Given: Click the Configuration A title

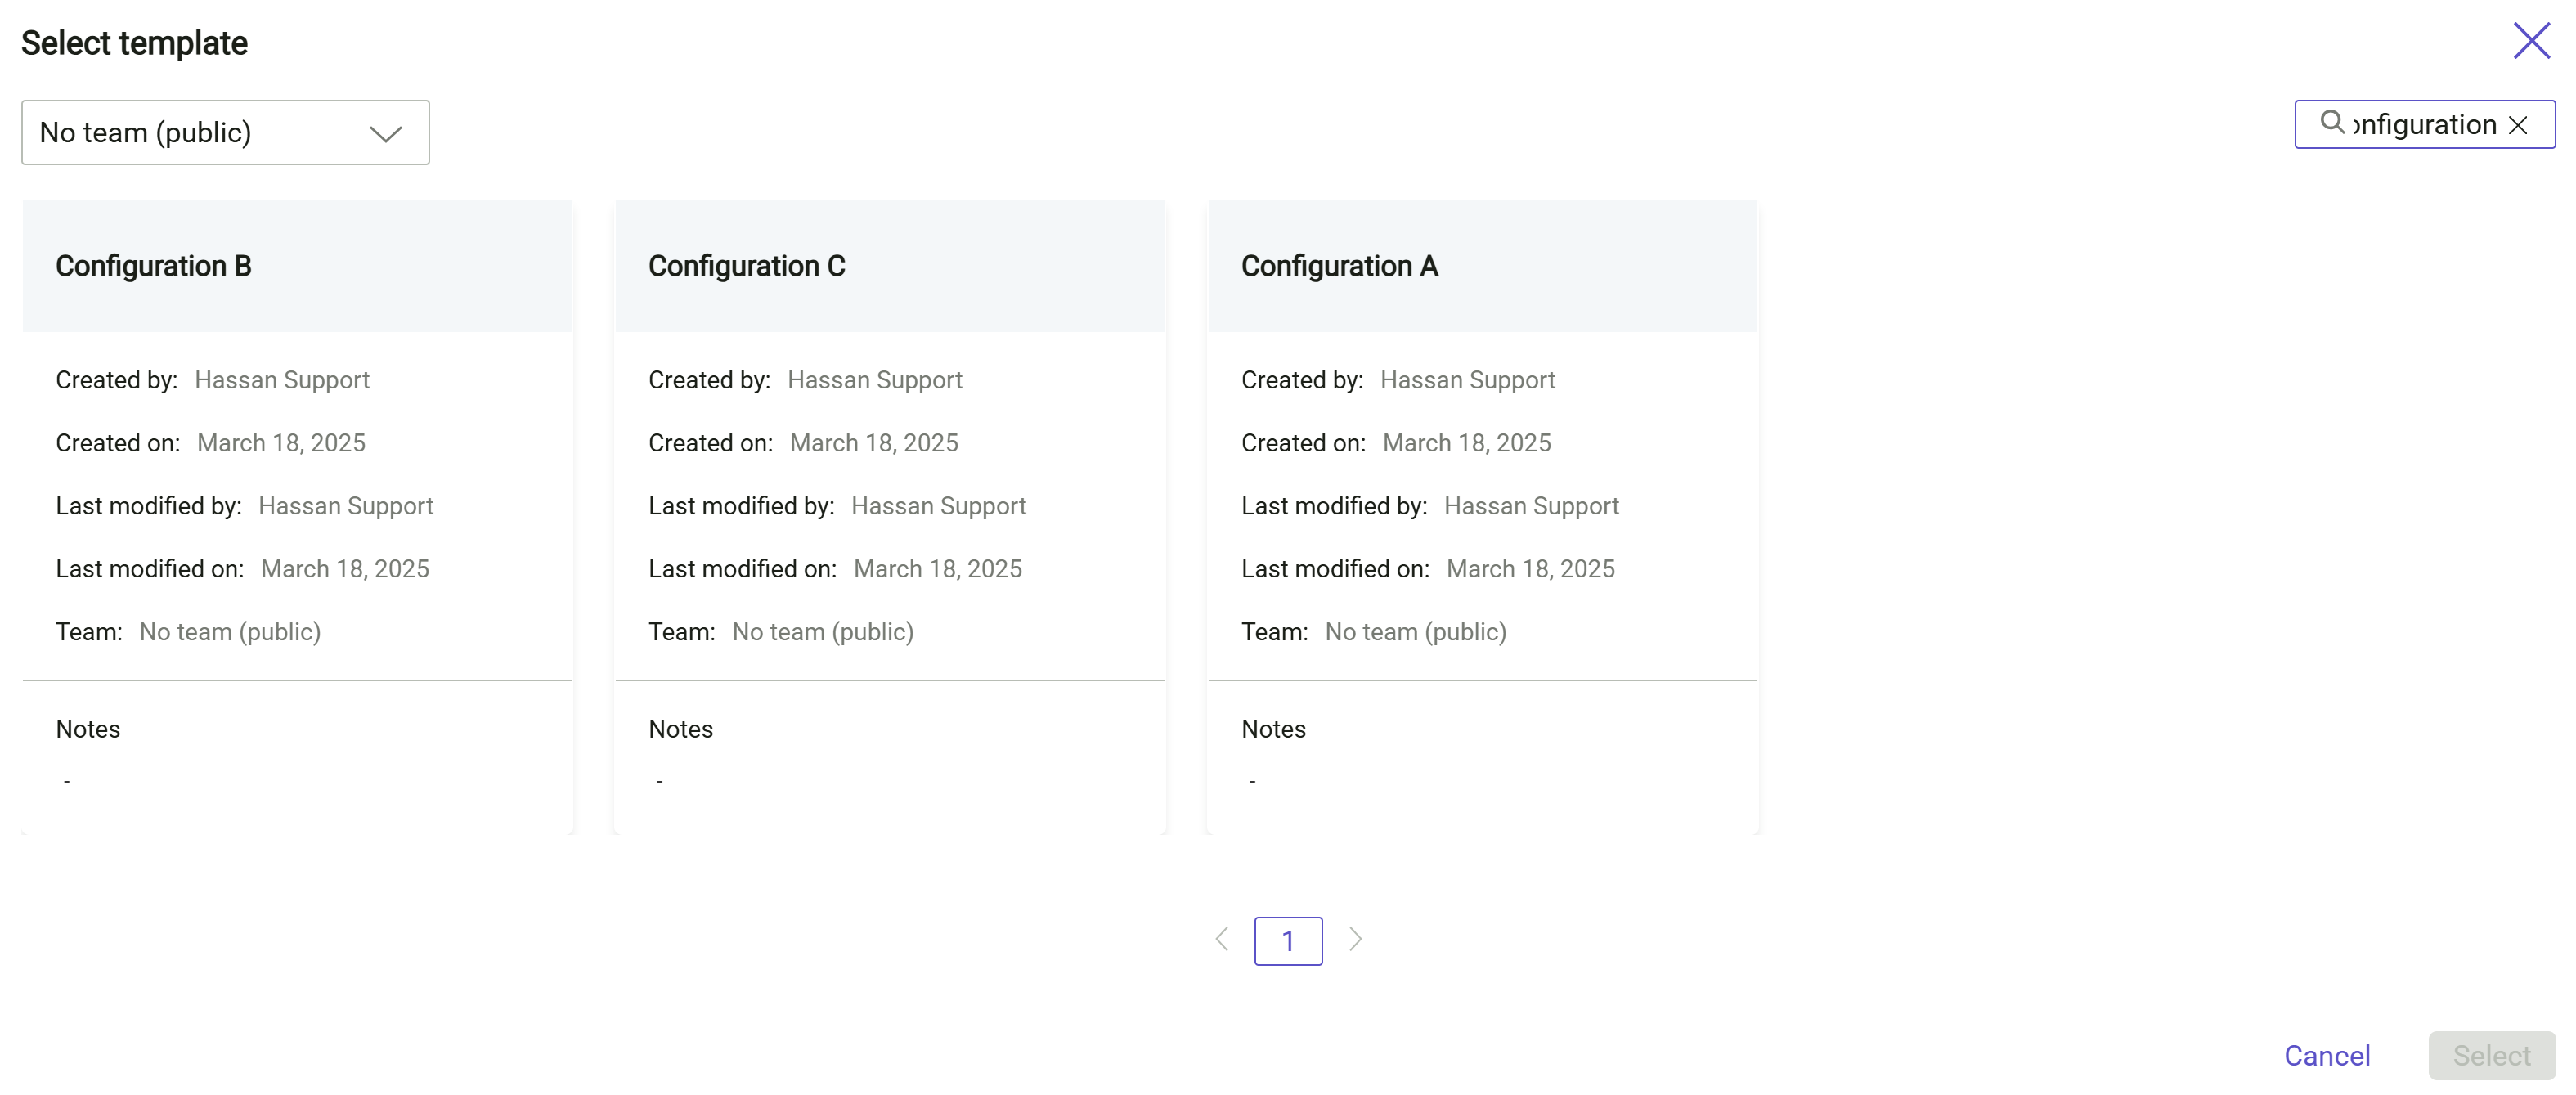Looking at the screenshot, I should pos(1340,266).
